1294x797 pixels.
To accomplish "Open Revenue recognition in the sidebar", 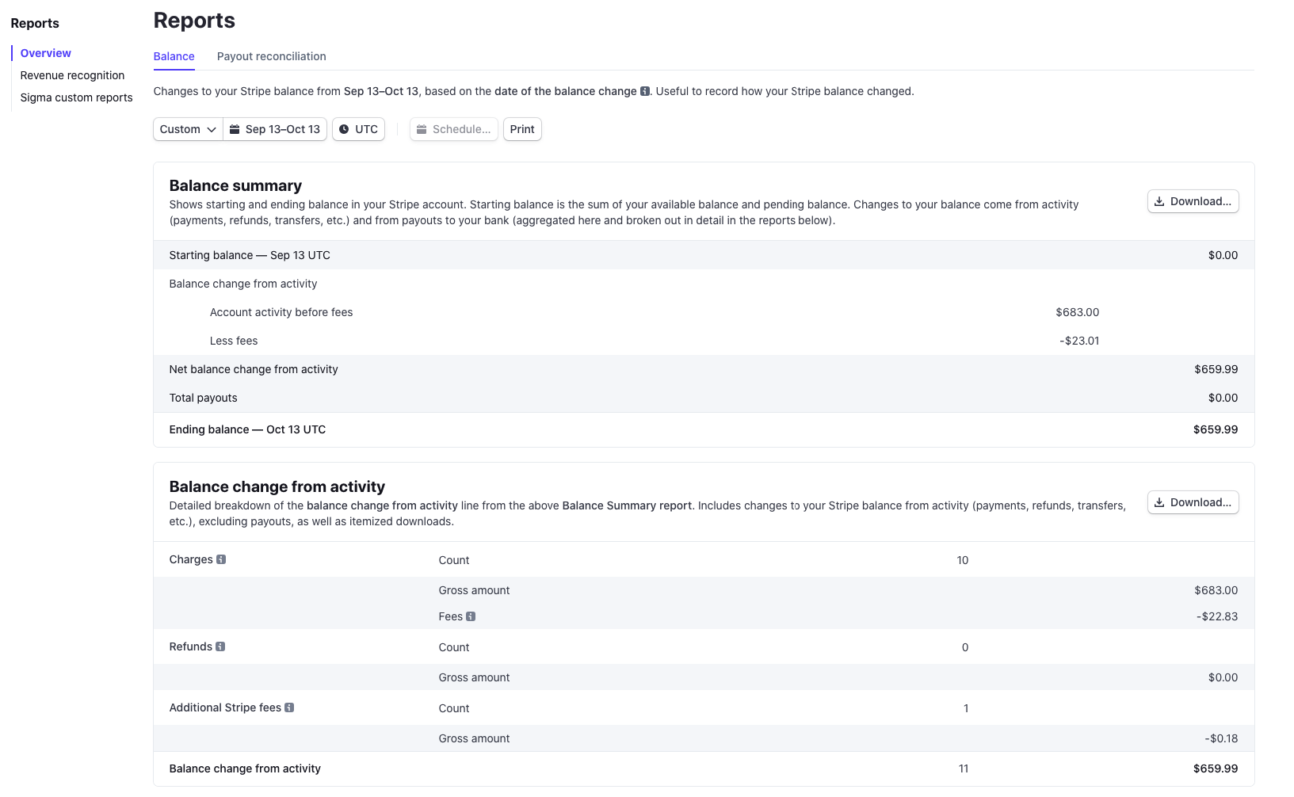I will pos(72,75).
